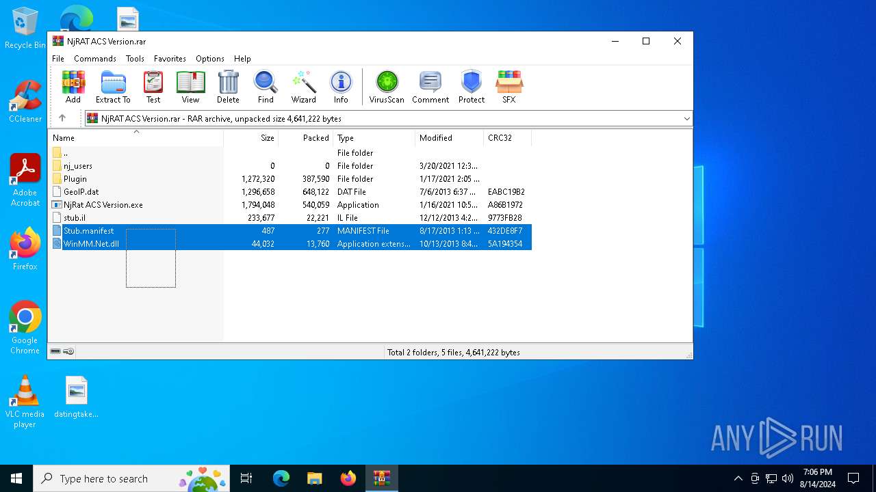Click the key icon in status bar
This screenshot has height=492, width=876.
coord(68,351)
